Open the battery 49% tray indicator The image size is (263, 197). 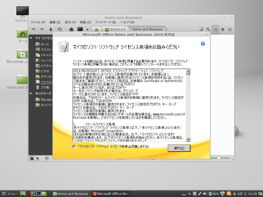coord(214,194)
